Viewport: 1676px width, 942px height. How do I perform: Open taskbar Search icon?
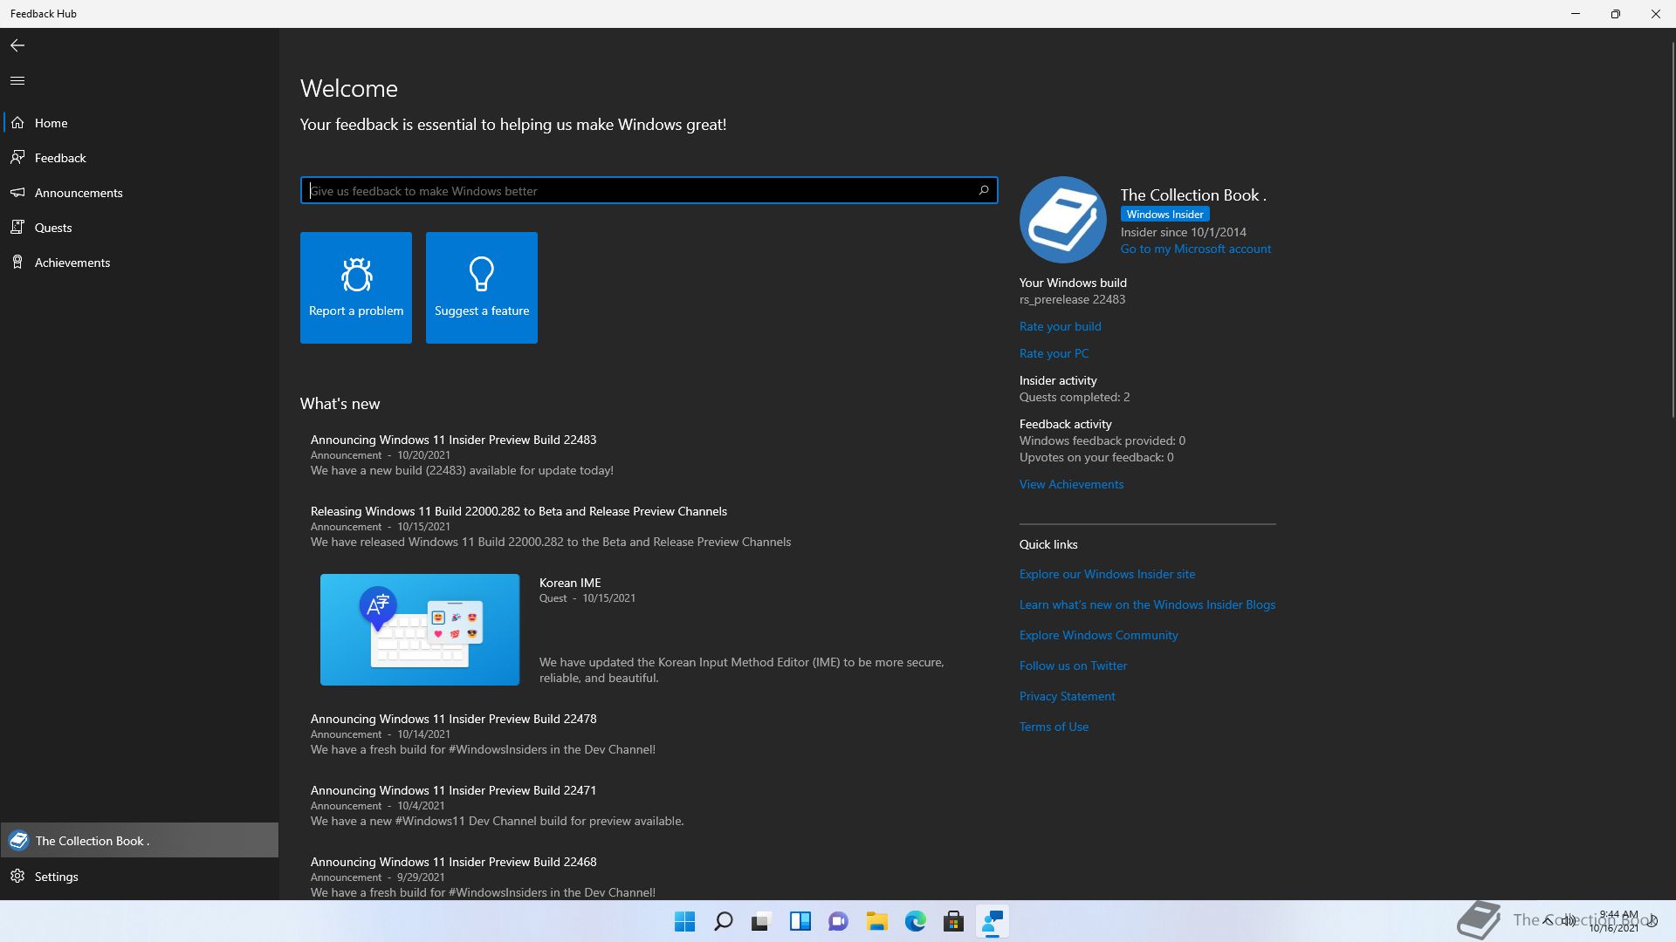(x=724, y=921)
